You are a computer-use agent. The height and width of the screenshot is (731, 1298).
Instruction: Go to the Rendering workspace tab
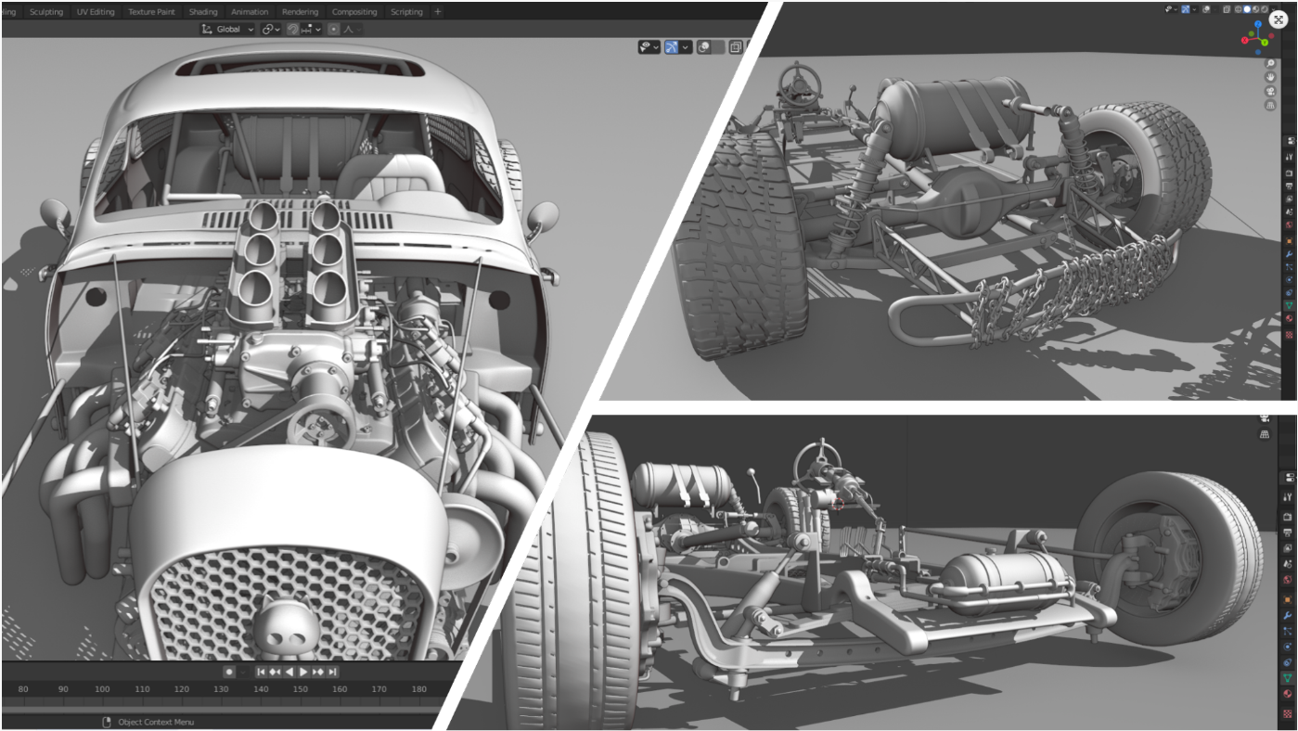click(300, 12)
